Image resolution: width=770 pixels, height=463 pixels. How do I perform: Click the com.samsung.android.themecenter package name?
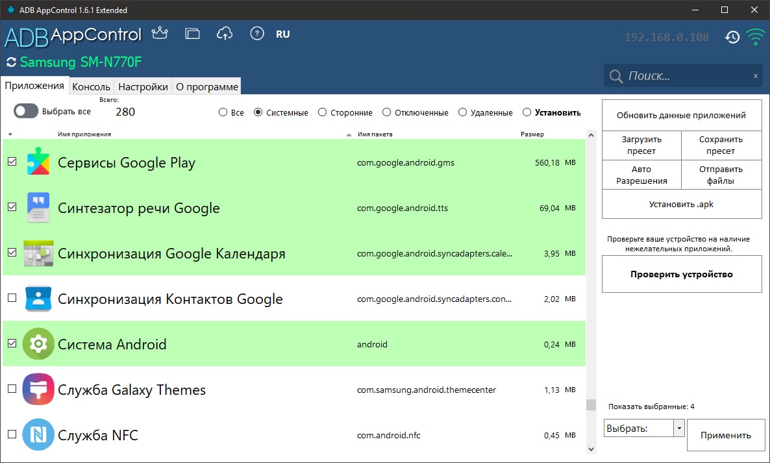tap(427, 390)
